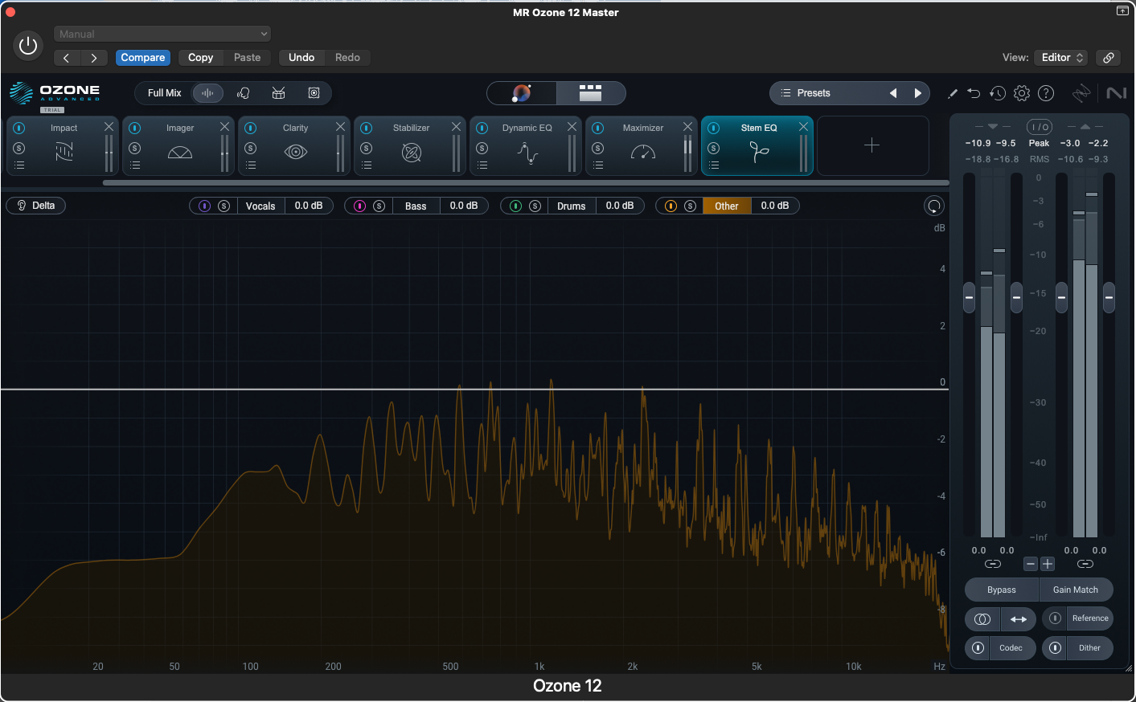Viewport: 1136px width, 702px height.
Task: Click the Other stem 0.0 dB field
Action: point(774,206)
